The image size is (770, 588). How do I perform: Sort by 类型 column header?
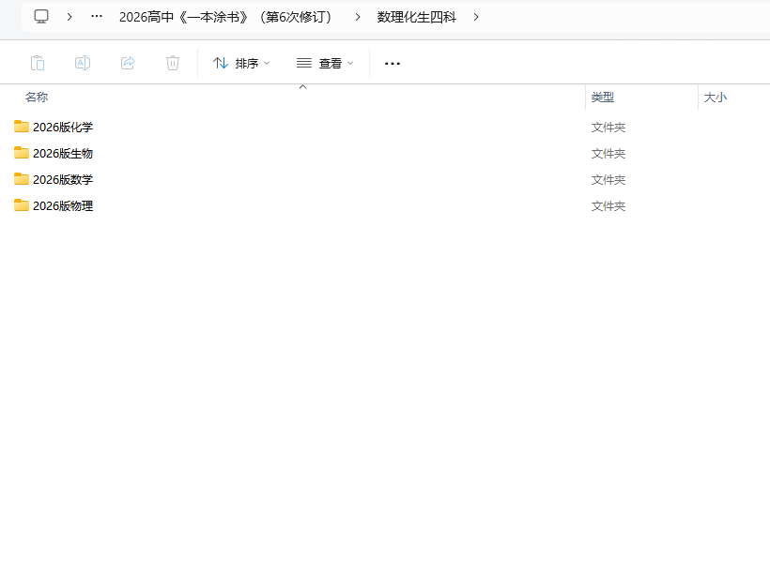[x=603, y=98]
